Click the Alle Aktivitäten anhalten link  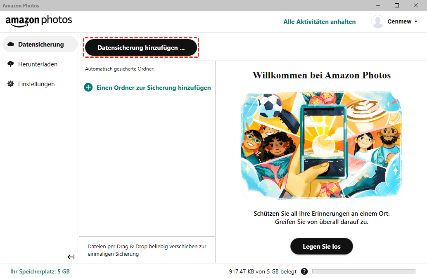320,22
